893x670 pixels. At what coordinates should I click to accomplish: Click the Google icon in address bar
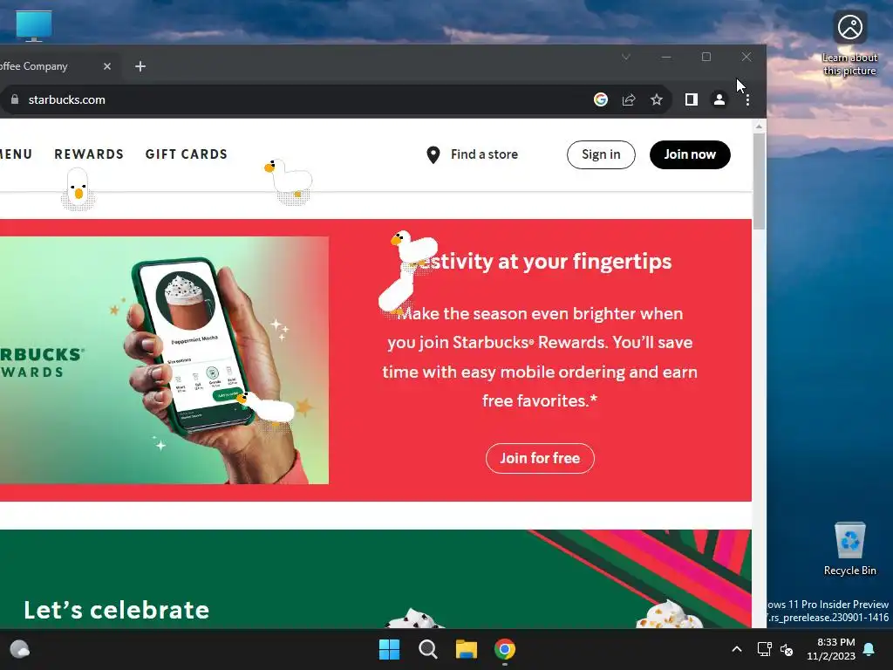(x=600, y=99)
